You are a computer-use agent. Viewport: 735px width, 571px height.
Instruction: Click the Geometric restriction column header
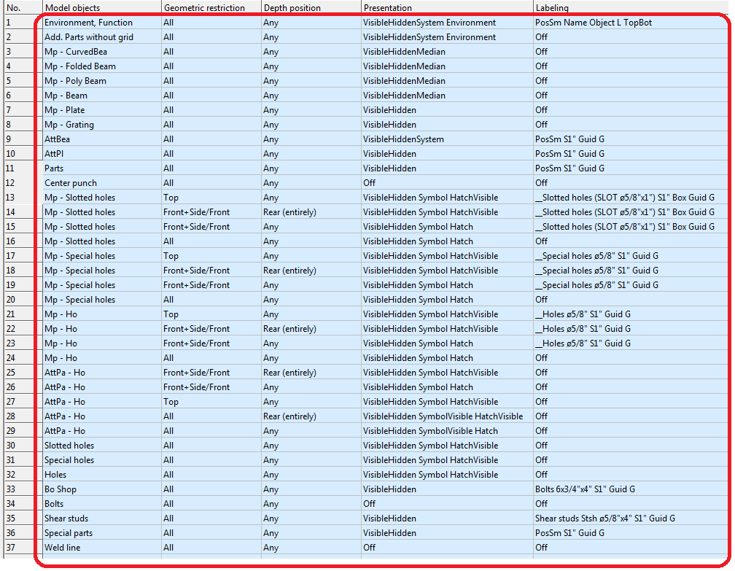pos(211,7)
